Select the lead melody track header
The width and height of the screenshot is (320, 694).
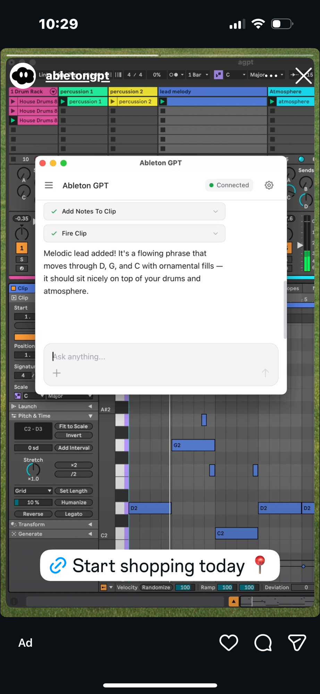tap(212, 92)
